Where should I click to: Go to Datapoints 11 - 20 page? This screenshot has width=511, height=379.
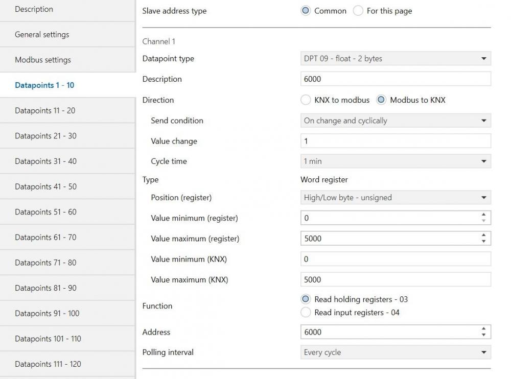pyautogui.click(x=45, y=110)
